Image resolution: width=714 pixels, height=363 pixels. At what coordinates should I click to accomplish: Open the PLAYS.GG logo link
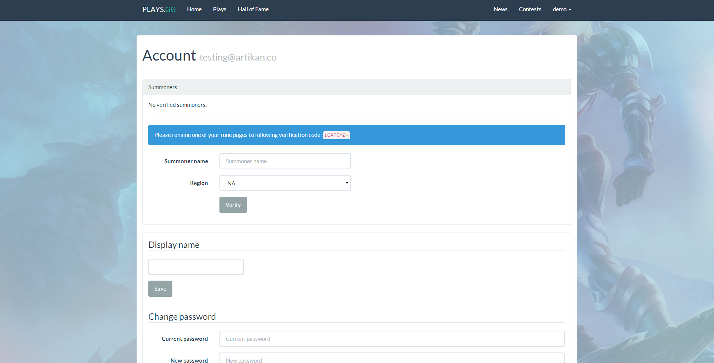(x=159, y=9)
